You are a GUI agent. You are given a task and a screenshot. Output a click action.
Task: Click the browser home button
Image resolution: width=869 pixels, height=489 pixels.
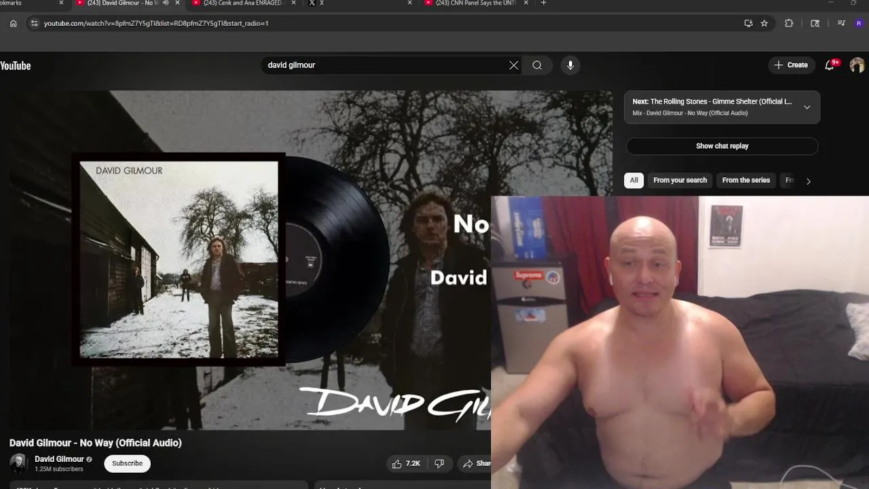pos(13,23)
